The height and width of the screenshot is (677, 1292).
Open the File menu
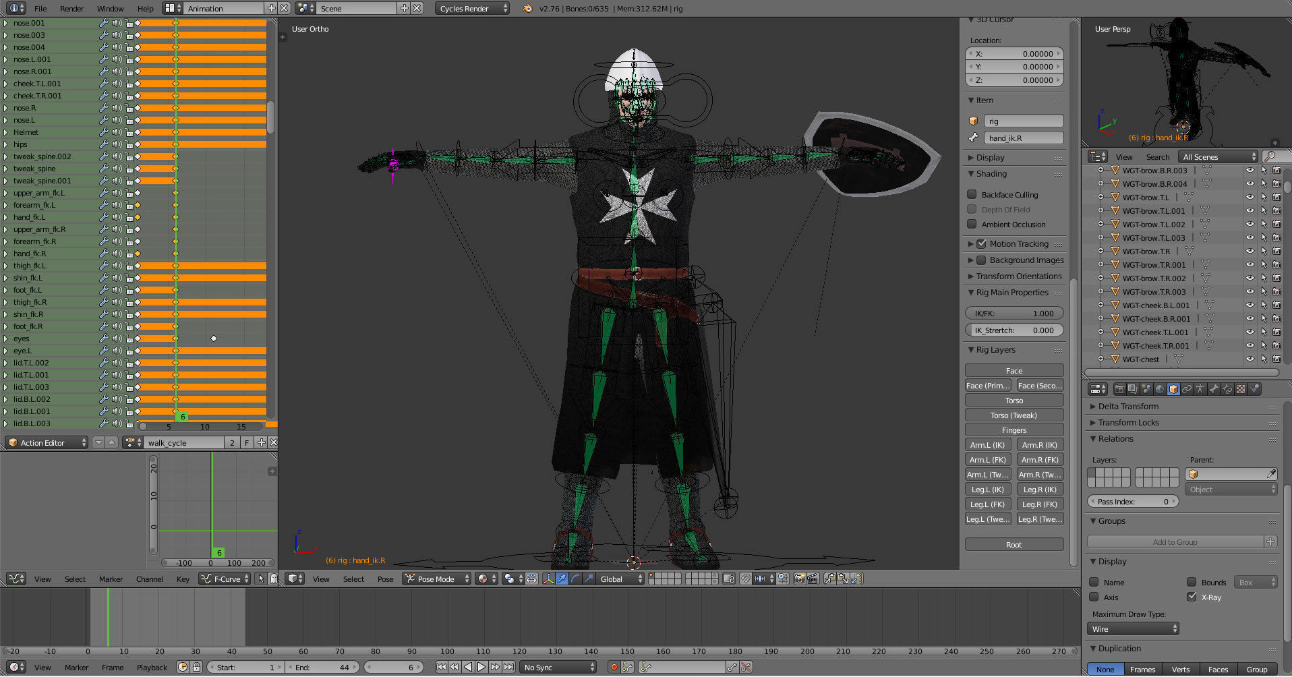click(40, 9)
